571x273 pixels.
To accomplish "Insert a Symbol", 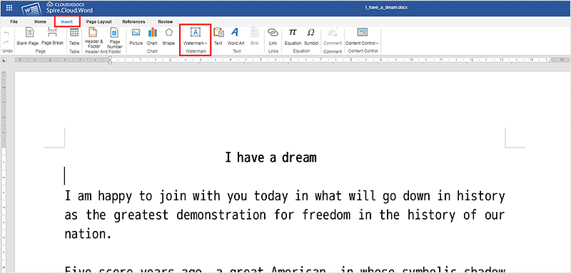I will pyautogui.click(x=311, y=37).
